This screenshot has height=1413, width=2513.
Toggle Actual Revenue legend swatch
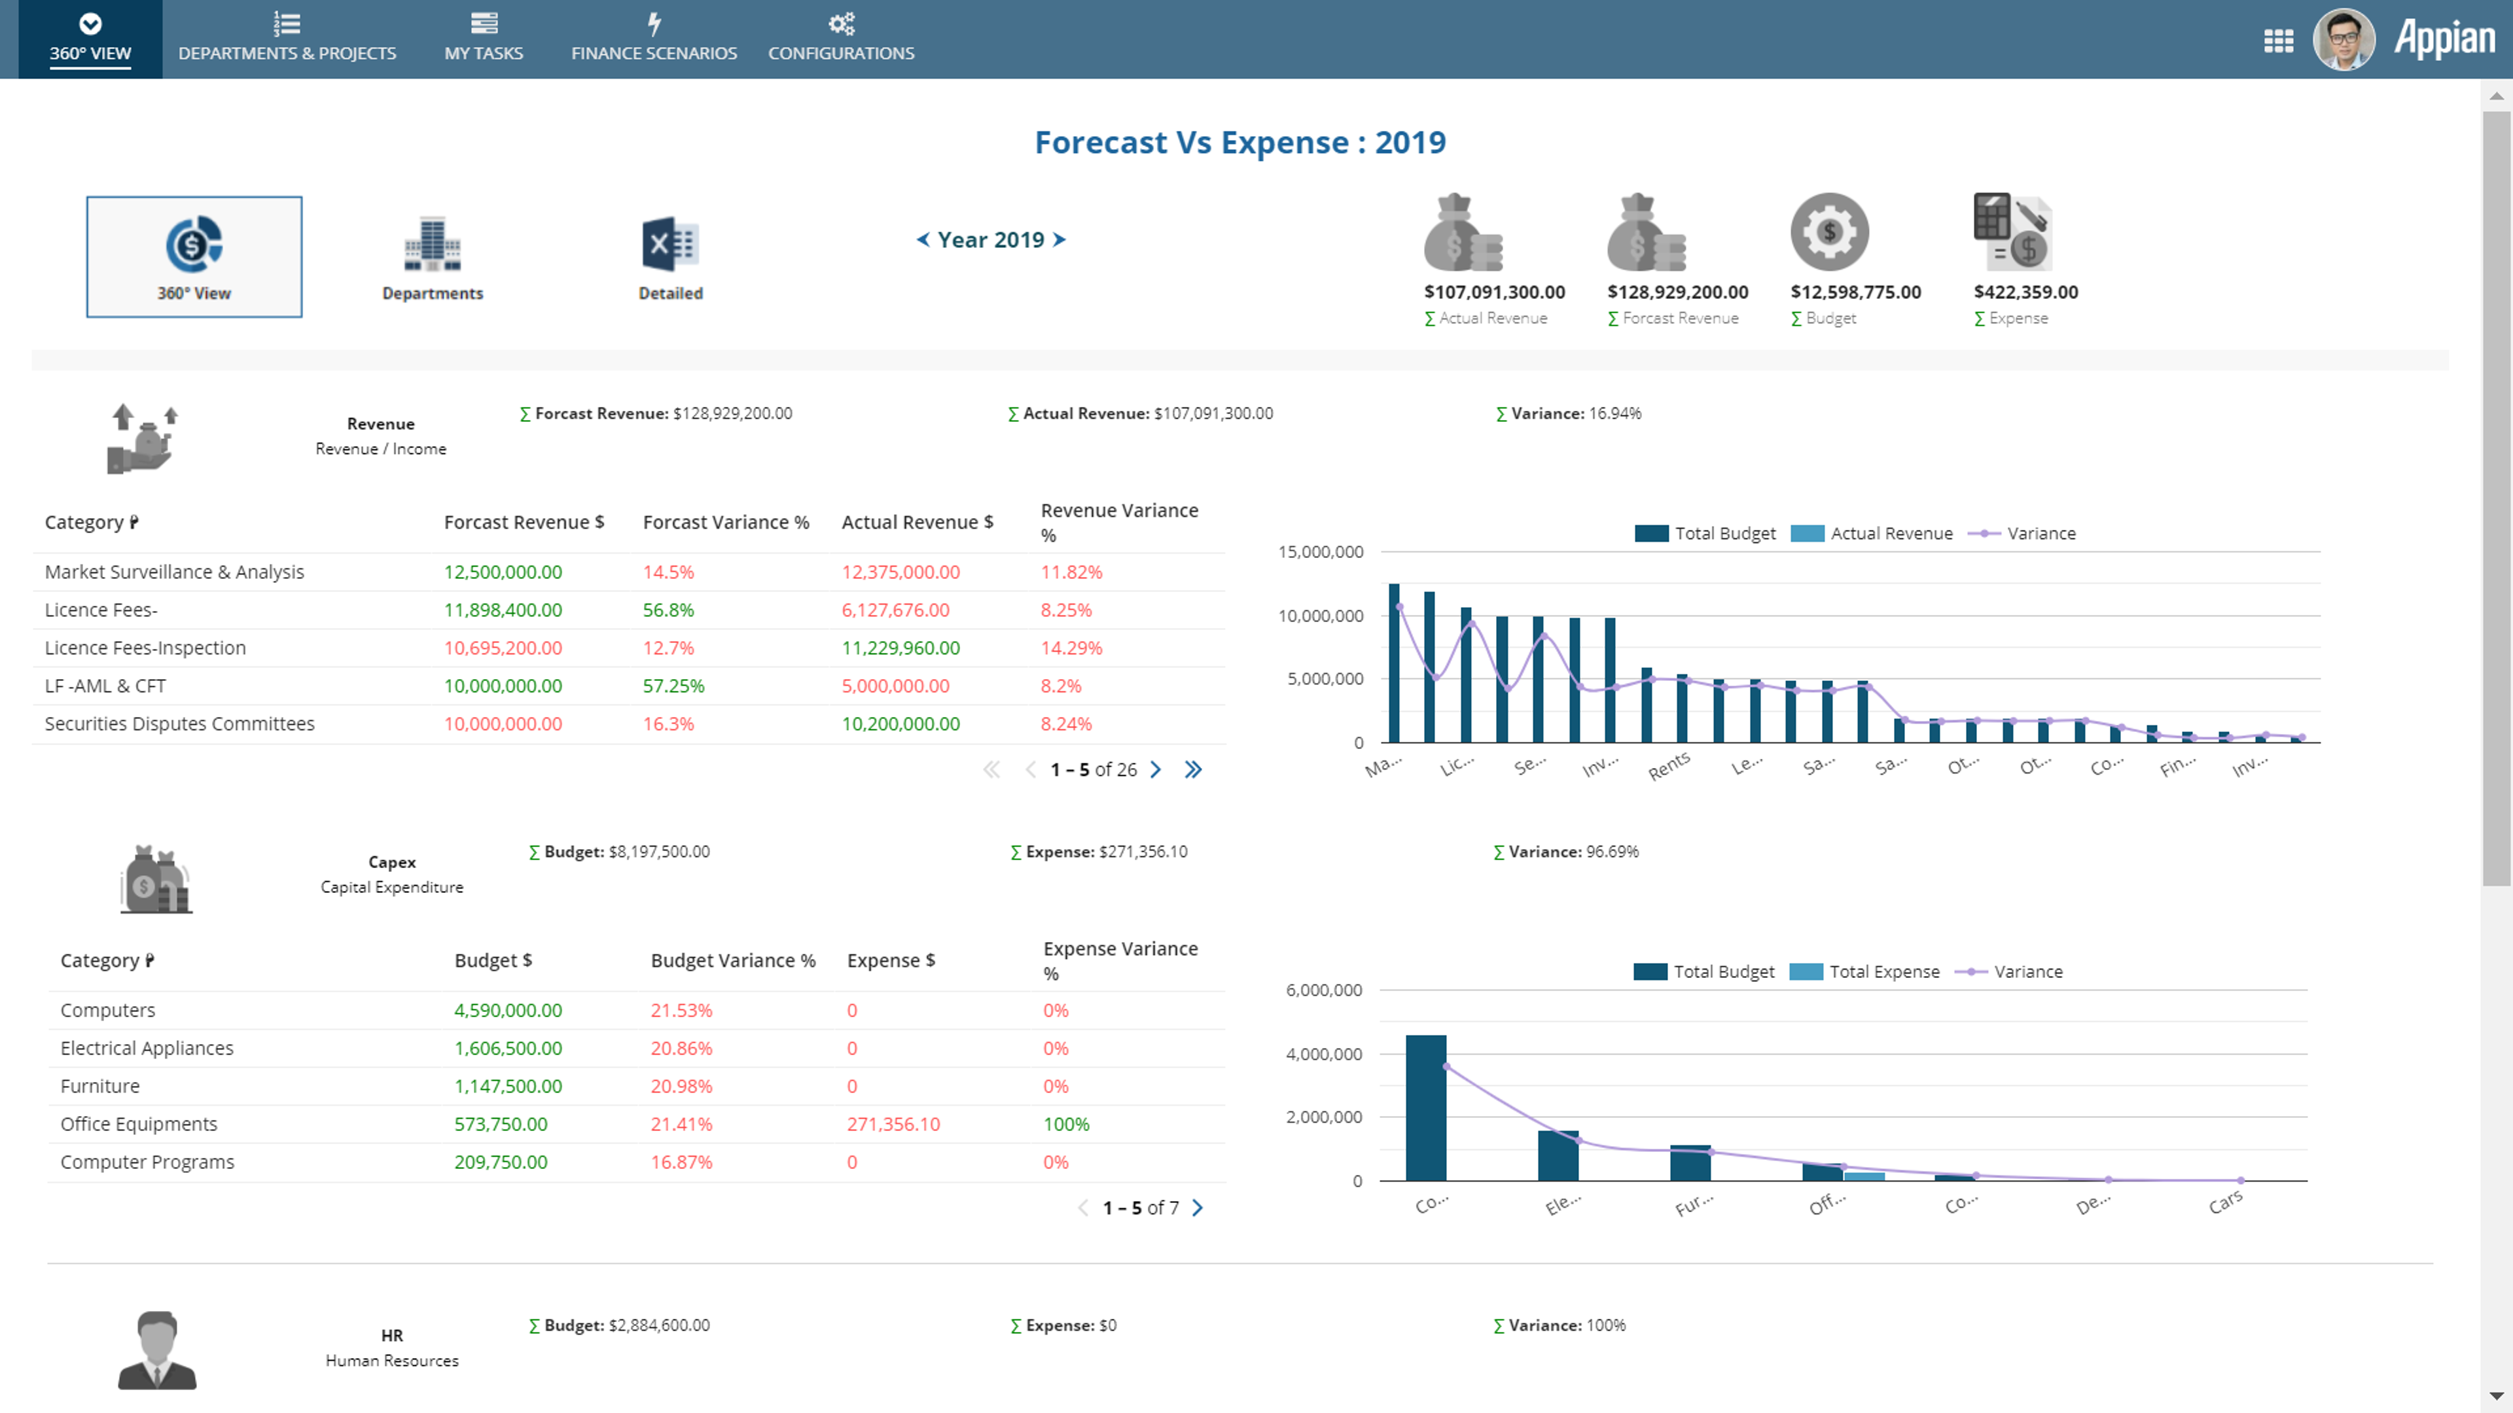tap(1808, 534)
